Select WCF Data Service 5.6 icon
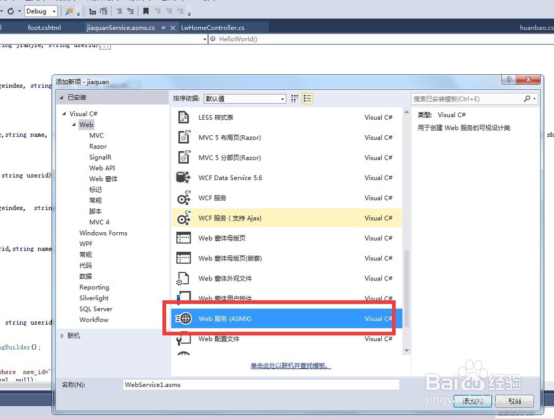554x419 pixels. [183, 177]
